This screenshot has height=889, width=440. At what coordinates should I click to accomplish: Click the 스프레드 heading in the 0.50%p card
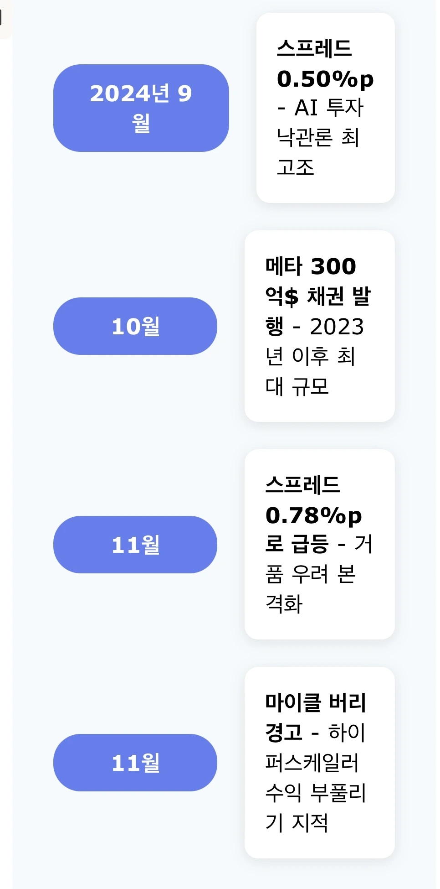[314, 48]
